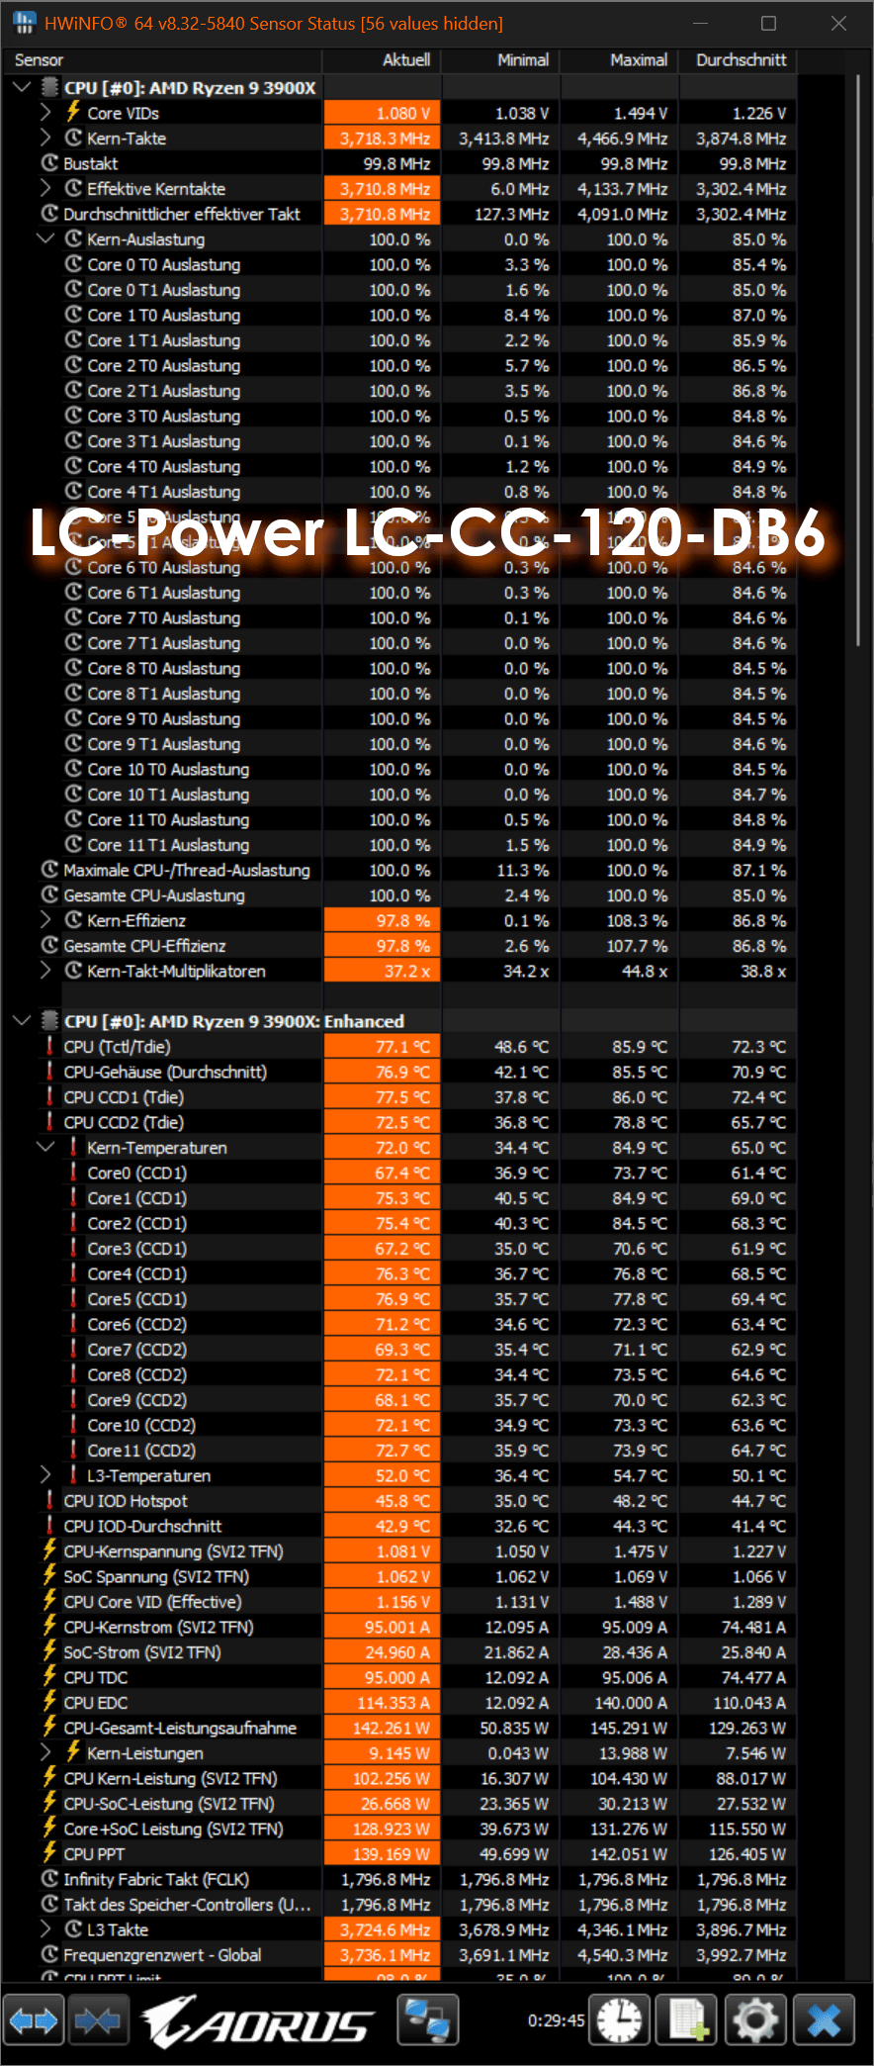Expand the Kern-Effizienz row
Image resolution: width=874 pixels, height=2066 pixels.
click(45, 920)
